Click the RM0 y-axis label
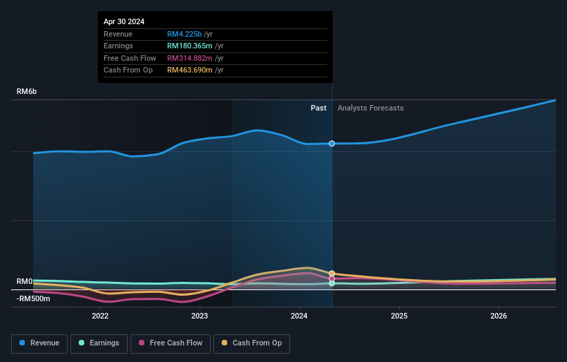This screenshot has width=567, height=362. coord(25,281)
